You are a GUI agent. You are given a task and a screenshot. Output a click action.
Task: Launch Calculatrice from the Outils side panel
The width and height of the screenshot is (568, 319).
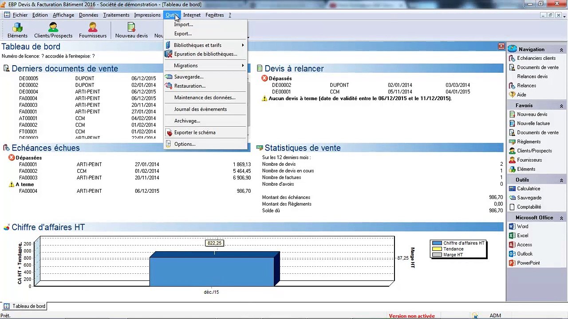pos(525,189)
